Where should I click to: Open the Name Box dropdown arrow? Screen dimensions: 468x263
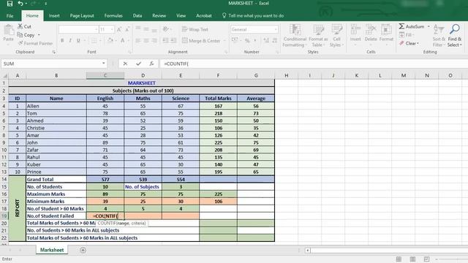(104, 64)
